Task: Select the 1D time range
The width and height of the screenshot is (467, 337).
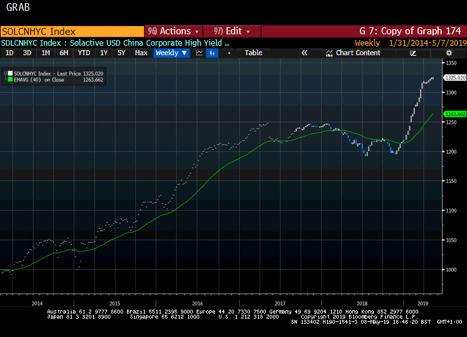Action: pos(10,53)
